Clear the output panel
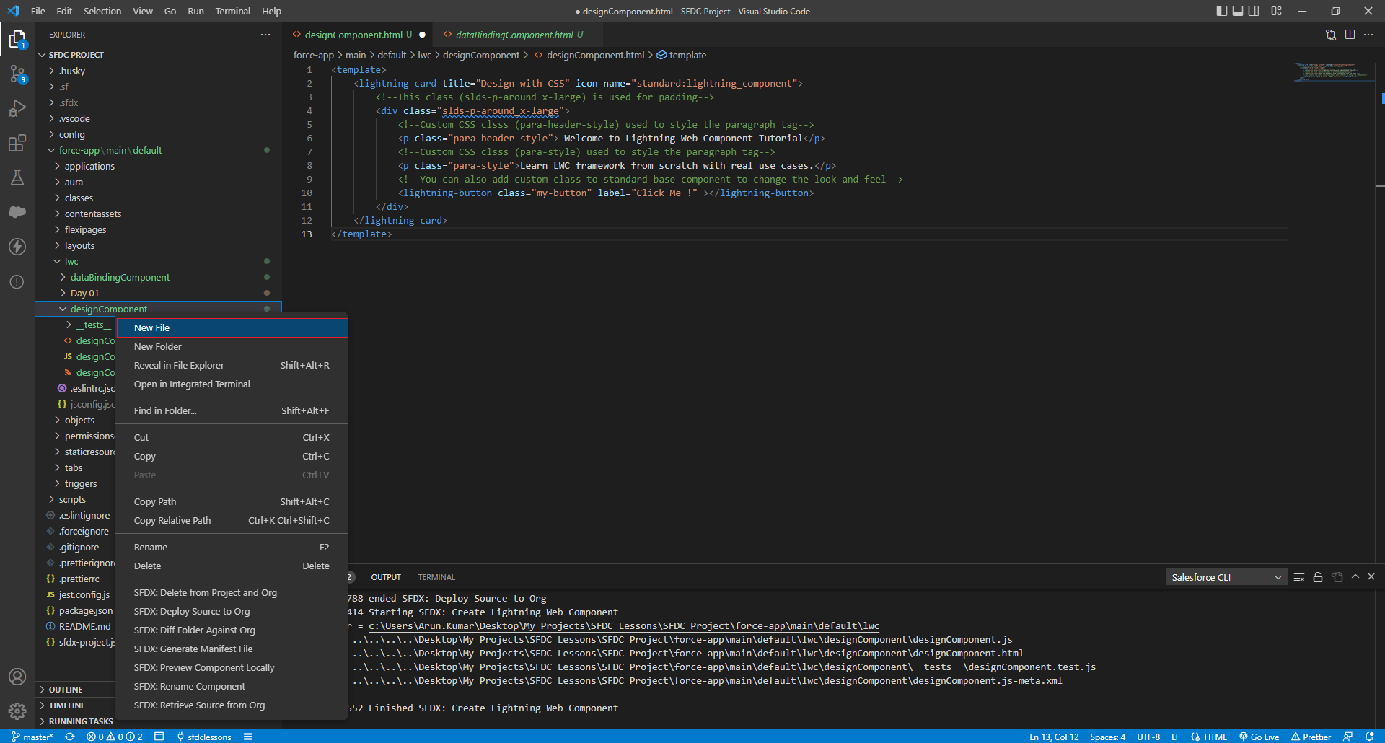 pos(1299,577)
